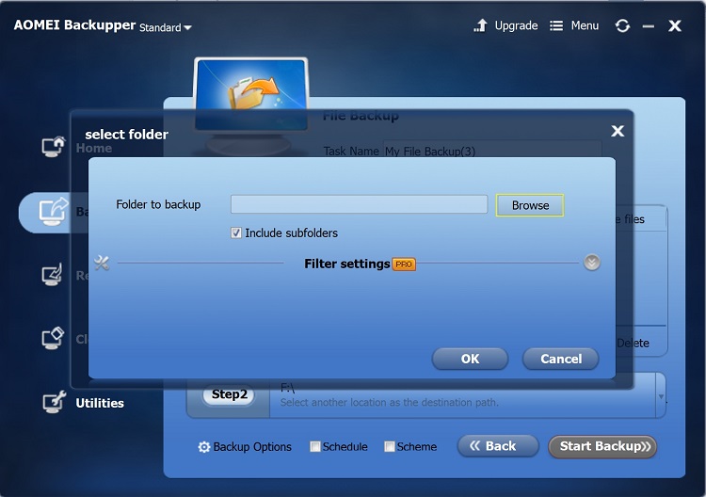Click the Browse button
This screenshot has width=706, height=497.
[x=530, y=205]
